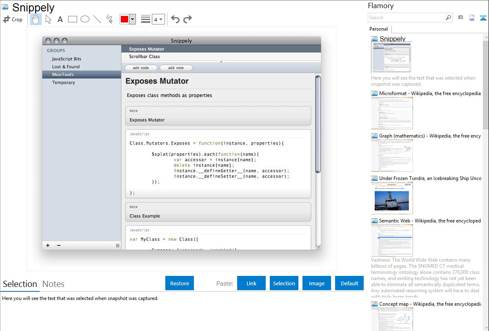The width and height of the screenshot is (489, 331).
Task: Open the Selection tab
Action: click(x=20, y=284)
